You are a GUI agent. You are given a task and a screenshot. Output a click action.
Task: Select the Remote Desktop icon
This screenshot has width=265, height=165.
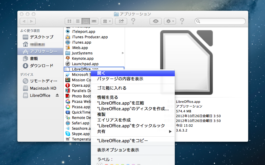tap(68, 118)
